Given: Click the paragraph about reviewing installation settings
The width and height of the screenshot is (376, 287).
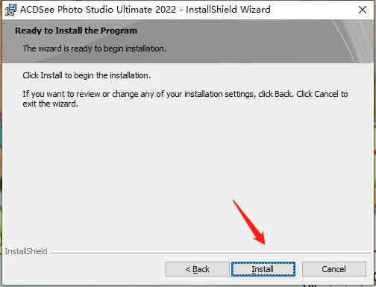Looking at the screenshot, I should [x=185, y=98].
